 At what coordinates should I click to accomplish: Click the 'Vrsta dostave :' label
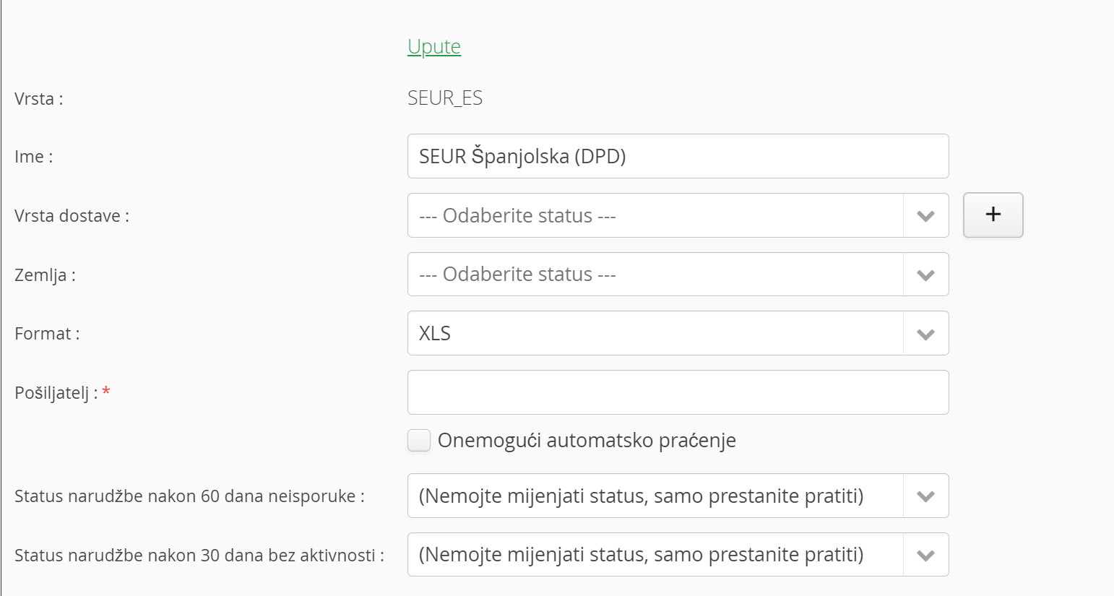coord(72,216)
